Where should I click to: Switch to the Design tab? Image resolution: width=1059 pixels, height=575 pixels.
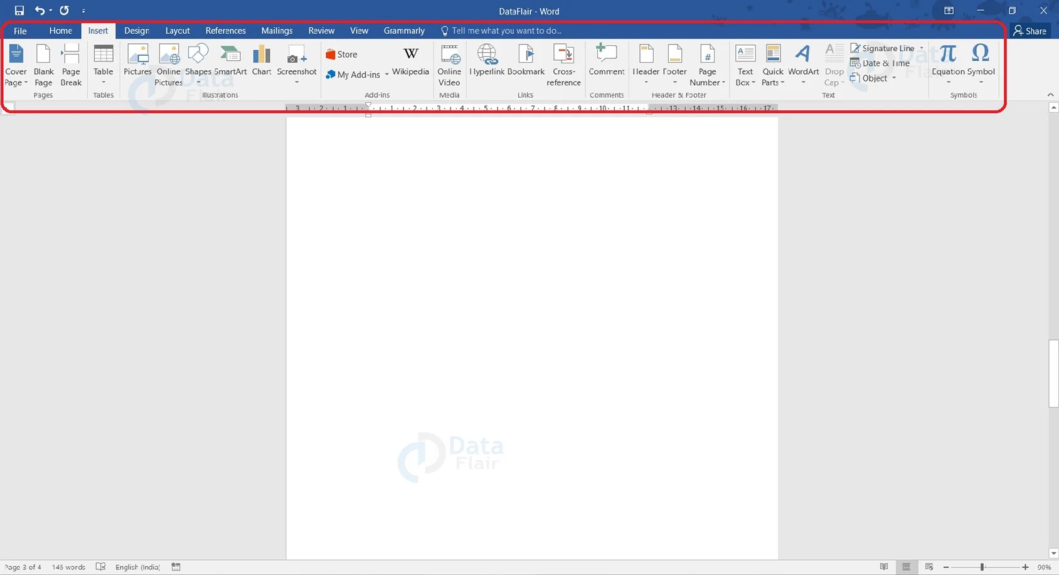coord(136,30)
